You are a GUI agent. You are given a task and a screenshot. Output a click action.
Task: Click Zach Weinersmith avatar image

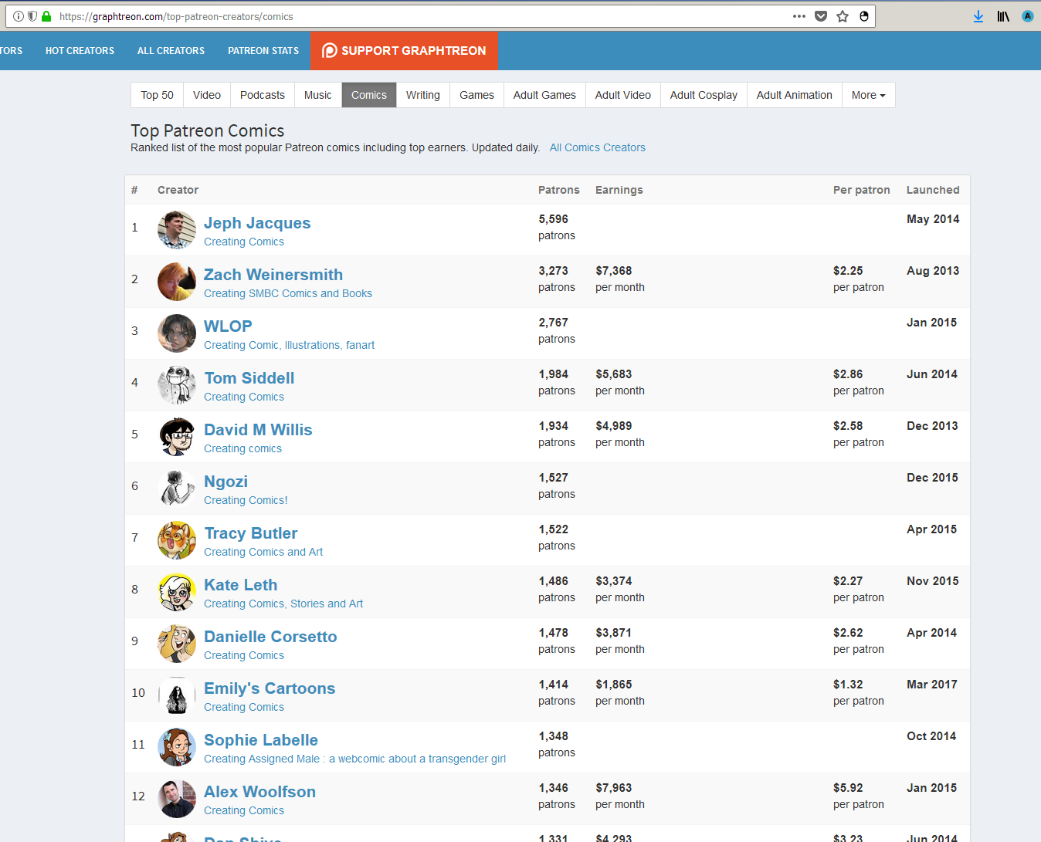[177, 282]
